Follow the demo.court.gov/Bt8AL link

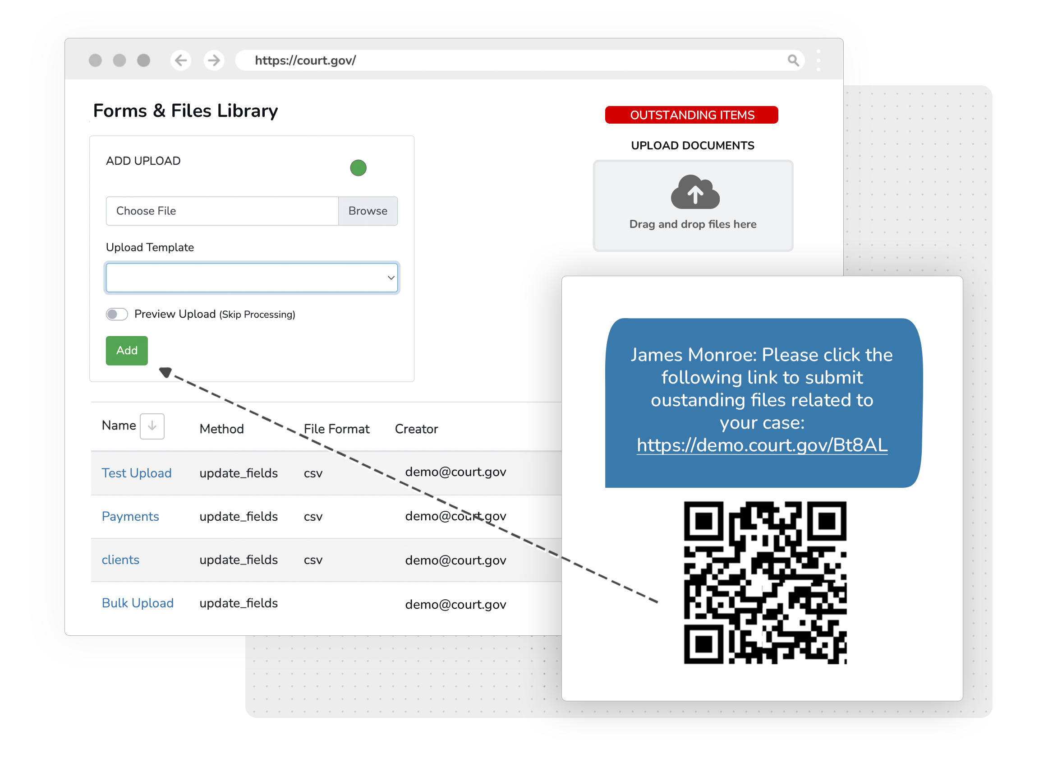762,445
